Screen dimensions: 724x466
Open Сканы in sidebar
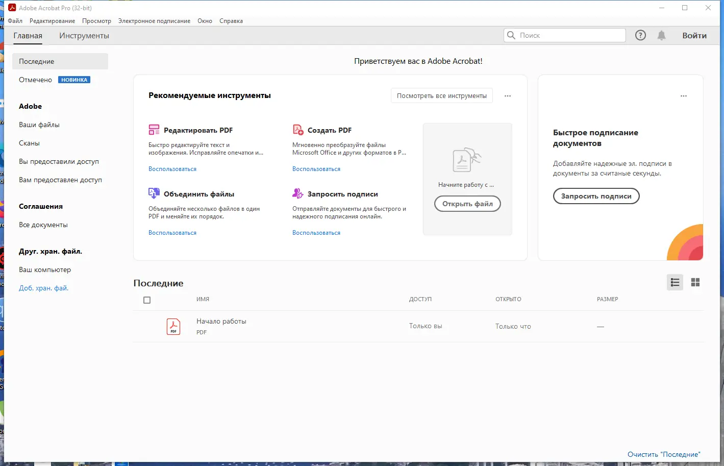click(x=29, y=143)
